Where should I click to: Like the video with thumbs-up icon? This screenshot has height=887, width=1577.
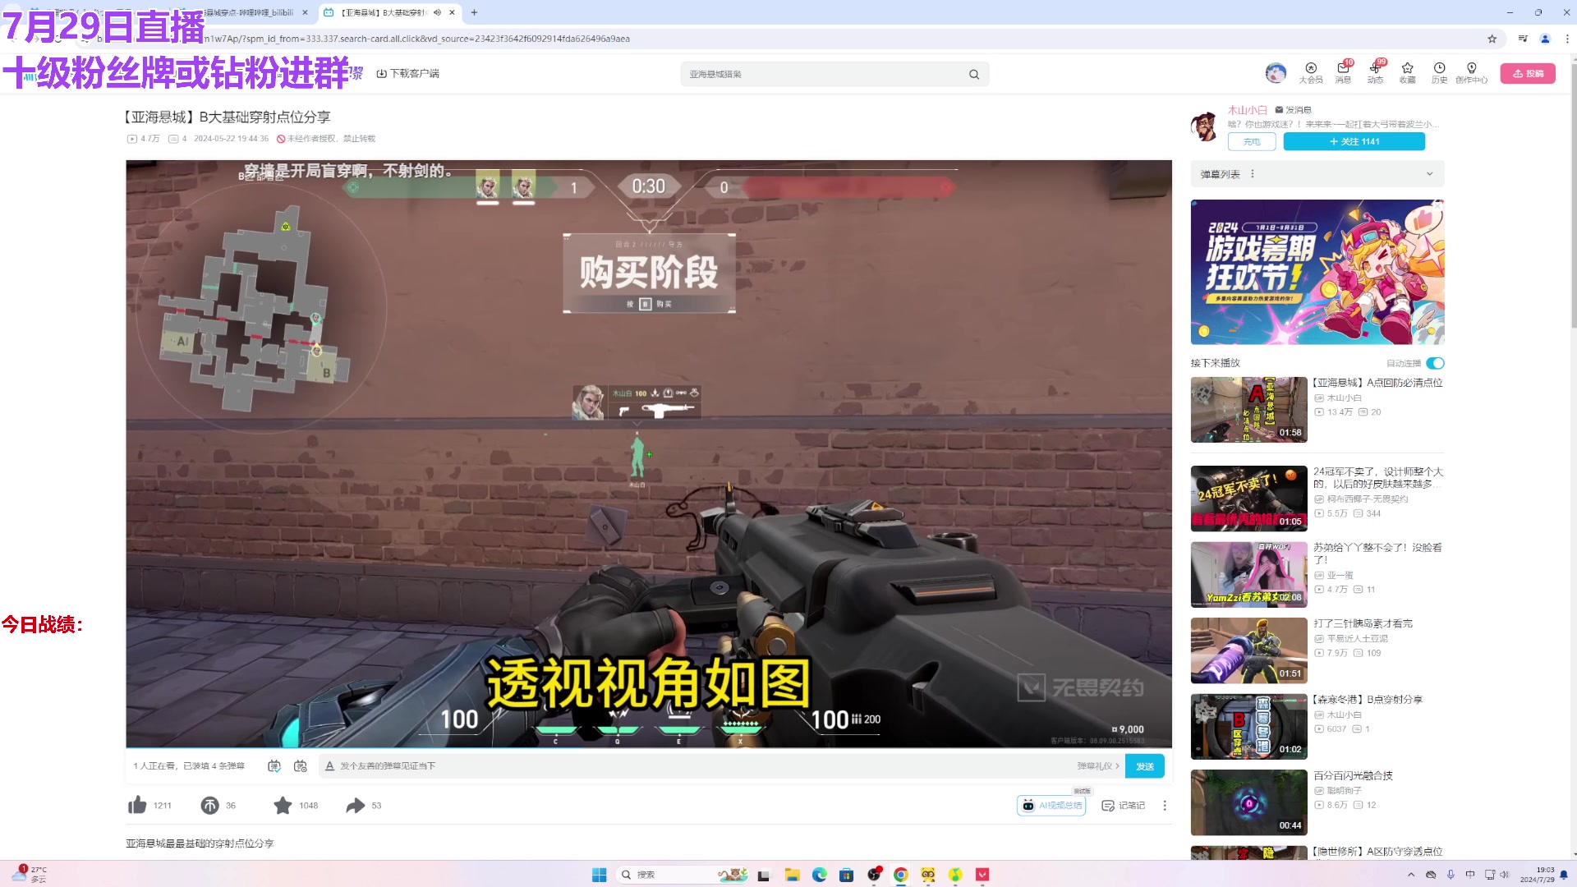point(137,805)
